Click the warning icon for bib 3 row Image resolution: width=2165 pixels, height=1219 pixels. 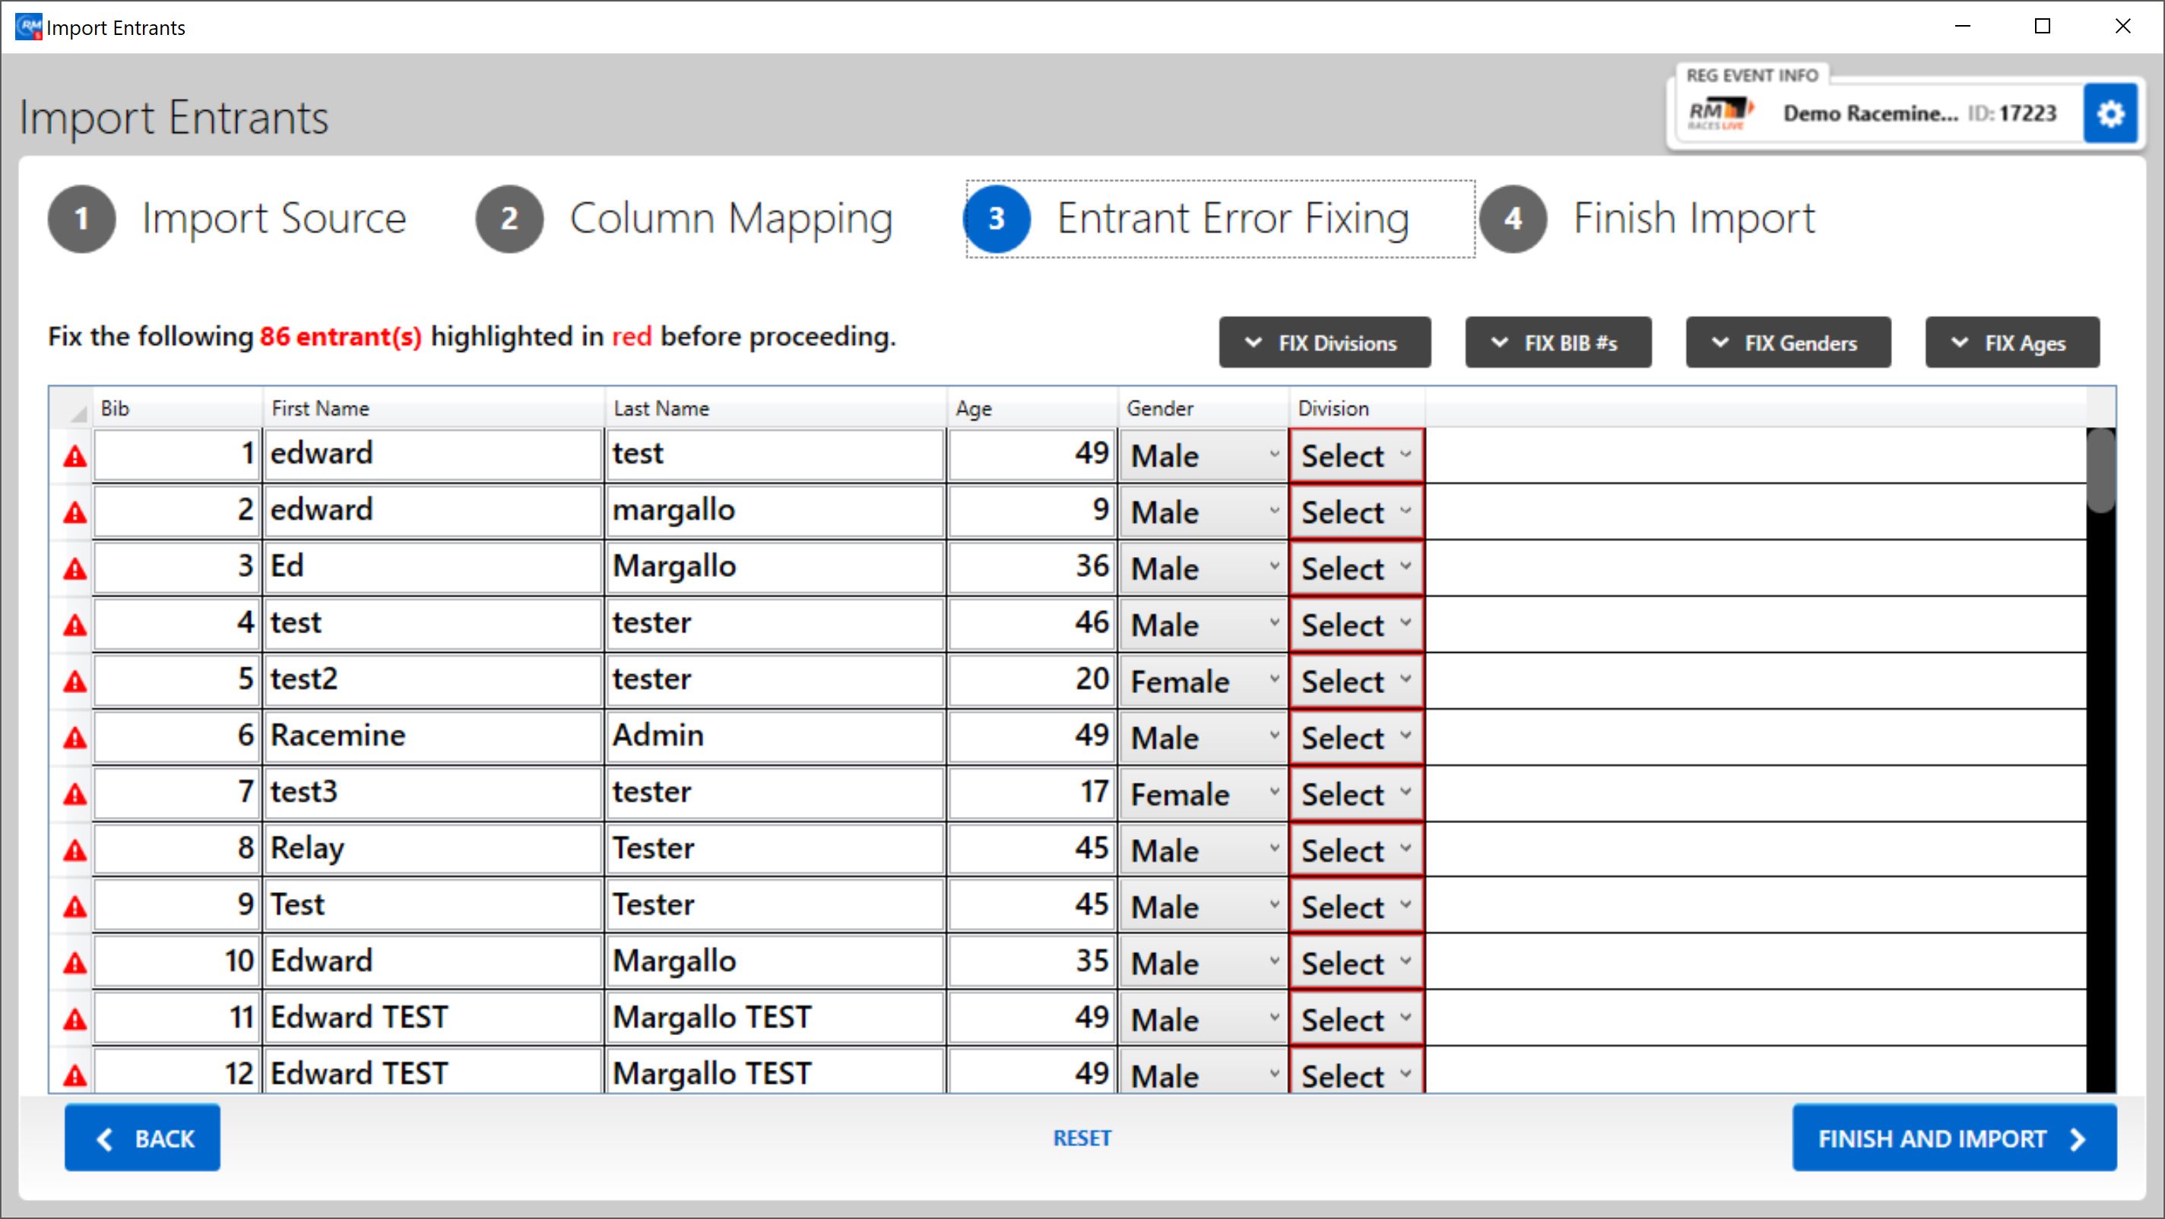point(76,569)
